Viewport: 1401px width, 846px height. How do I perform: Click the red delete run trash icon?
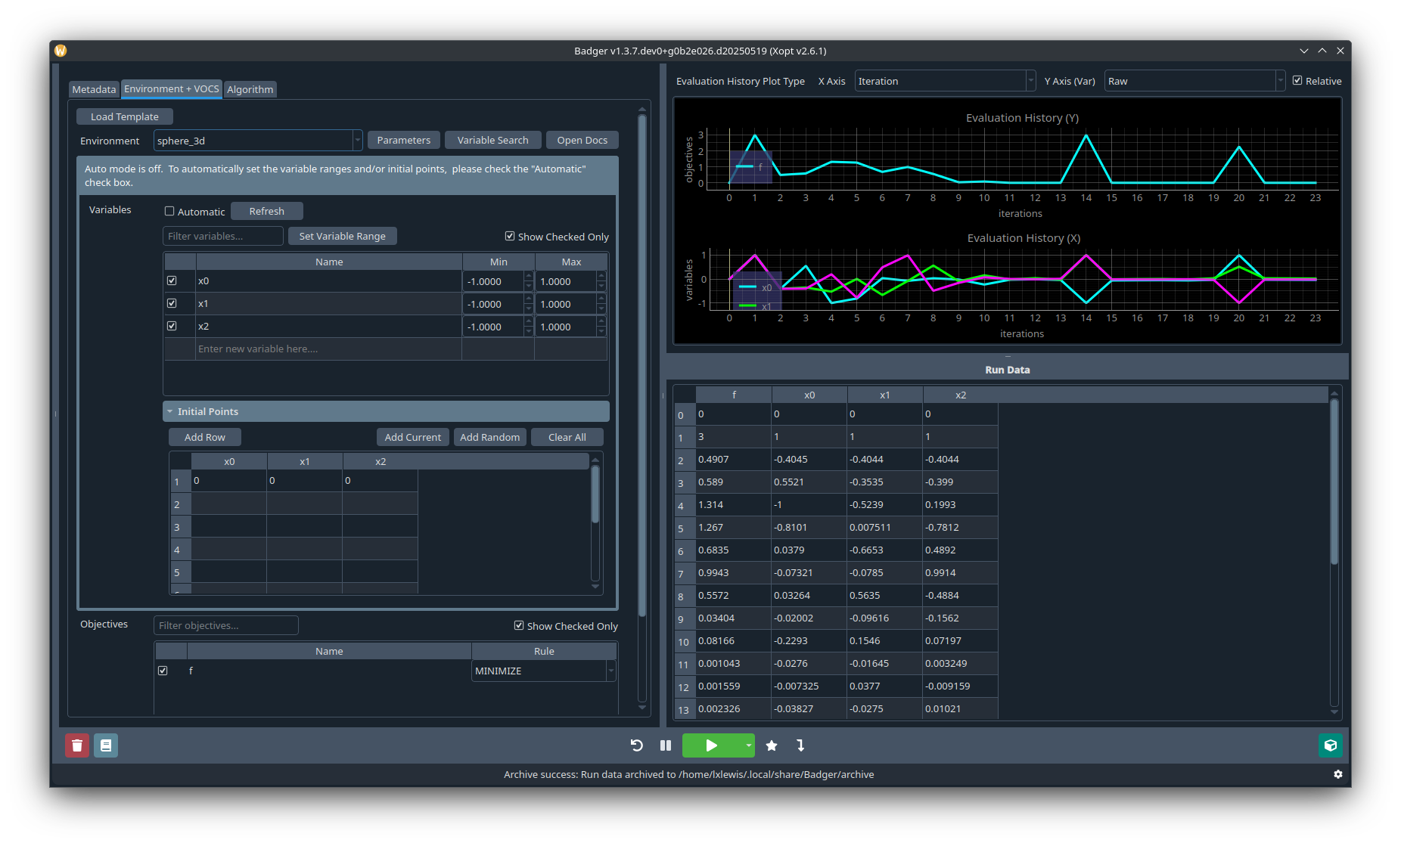click(x=77, y=745)
